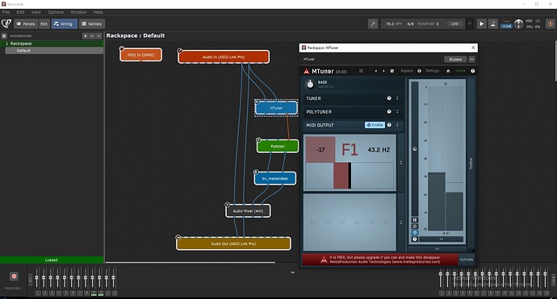This screenshot has height=299, width=557.
Task: Select next preset arrow in MTuner
Action: point(383,71)
